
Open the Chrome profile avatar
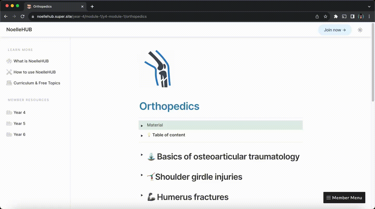pyautogui.click(x=361, y=16)
